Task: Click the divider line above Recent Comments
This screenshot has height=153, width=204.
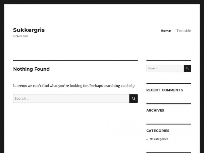Action: pyautogui.click(x=169, y=83)
